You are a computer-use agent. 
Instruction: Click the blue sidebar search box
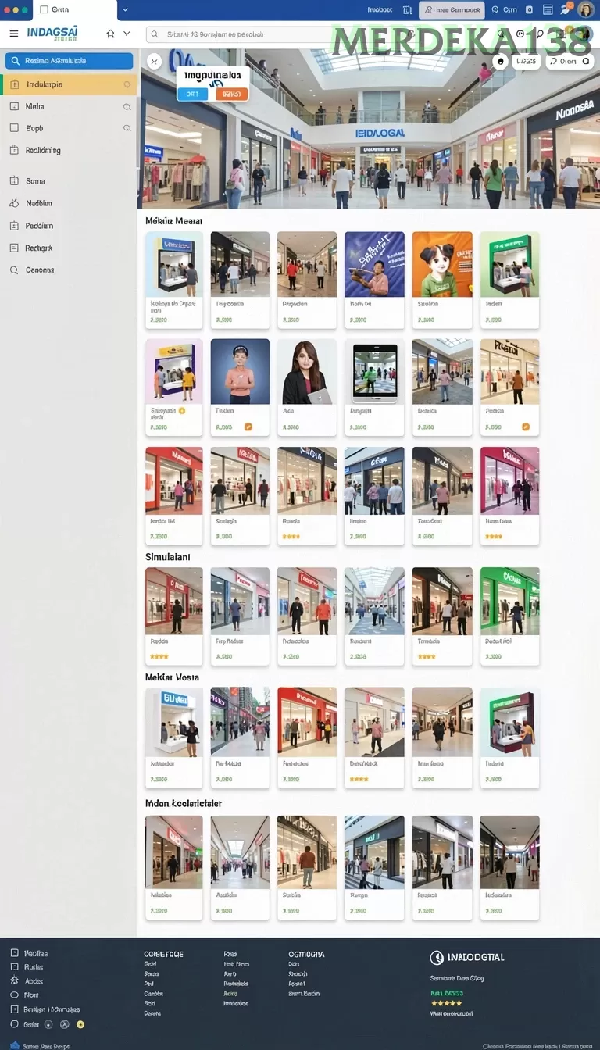(69, 61)
